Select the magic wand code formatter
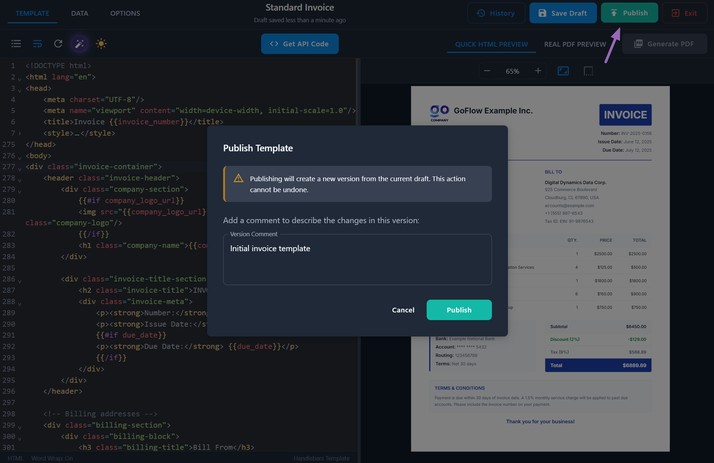Screen dimensions: 714x463 click(79, 43)
